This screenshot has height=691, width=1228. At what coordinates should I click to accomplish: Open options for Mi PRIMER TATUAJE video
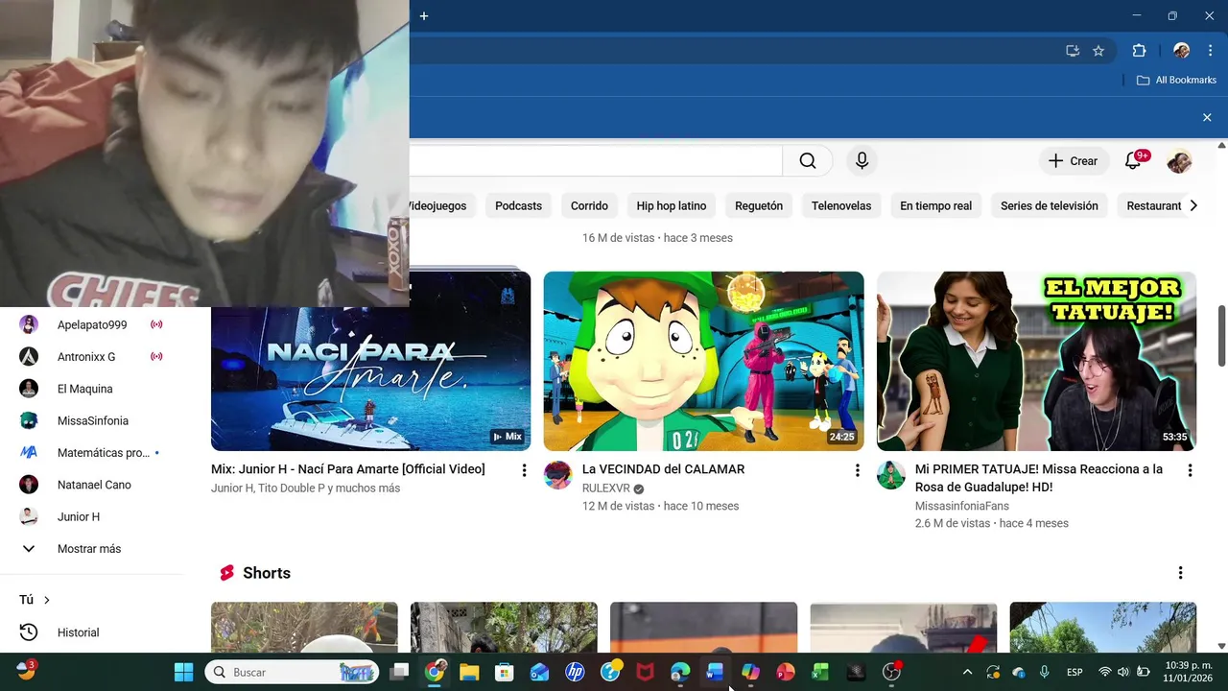pos(1190,470)
